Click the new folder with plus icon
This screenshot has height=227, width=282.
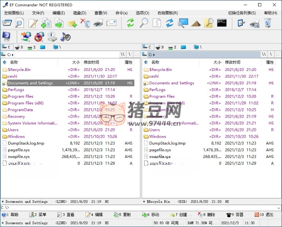72,23
